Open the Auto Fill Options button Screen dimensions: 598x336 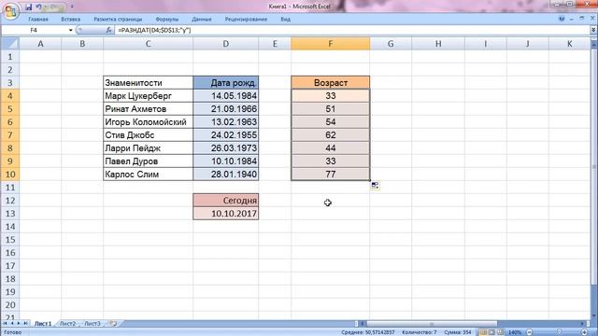[375, 186]
